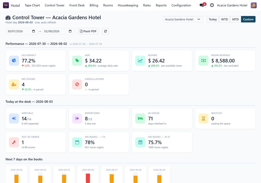Open the chat messages icon with badge
261x183 pixels.
[x=202, y=5]
